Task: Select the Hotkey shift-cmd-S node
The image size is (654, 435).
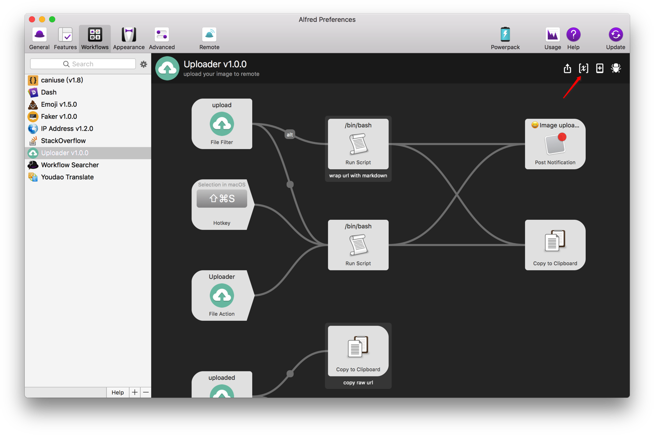Action: click(222, 205)
